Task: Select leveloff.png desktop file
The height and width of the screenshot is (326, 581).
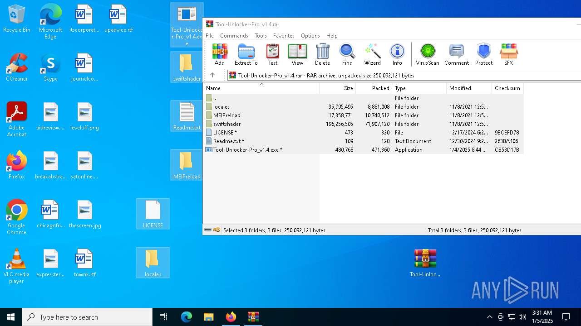Action: 84,117
